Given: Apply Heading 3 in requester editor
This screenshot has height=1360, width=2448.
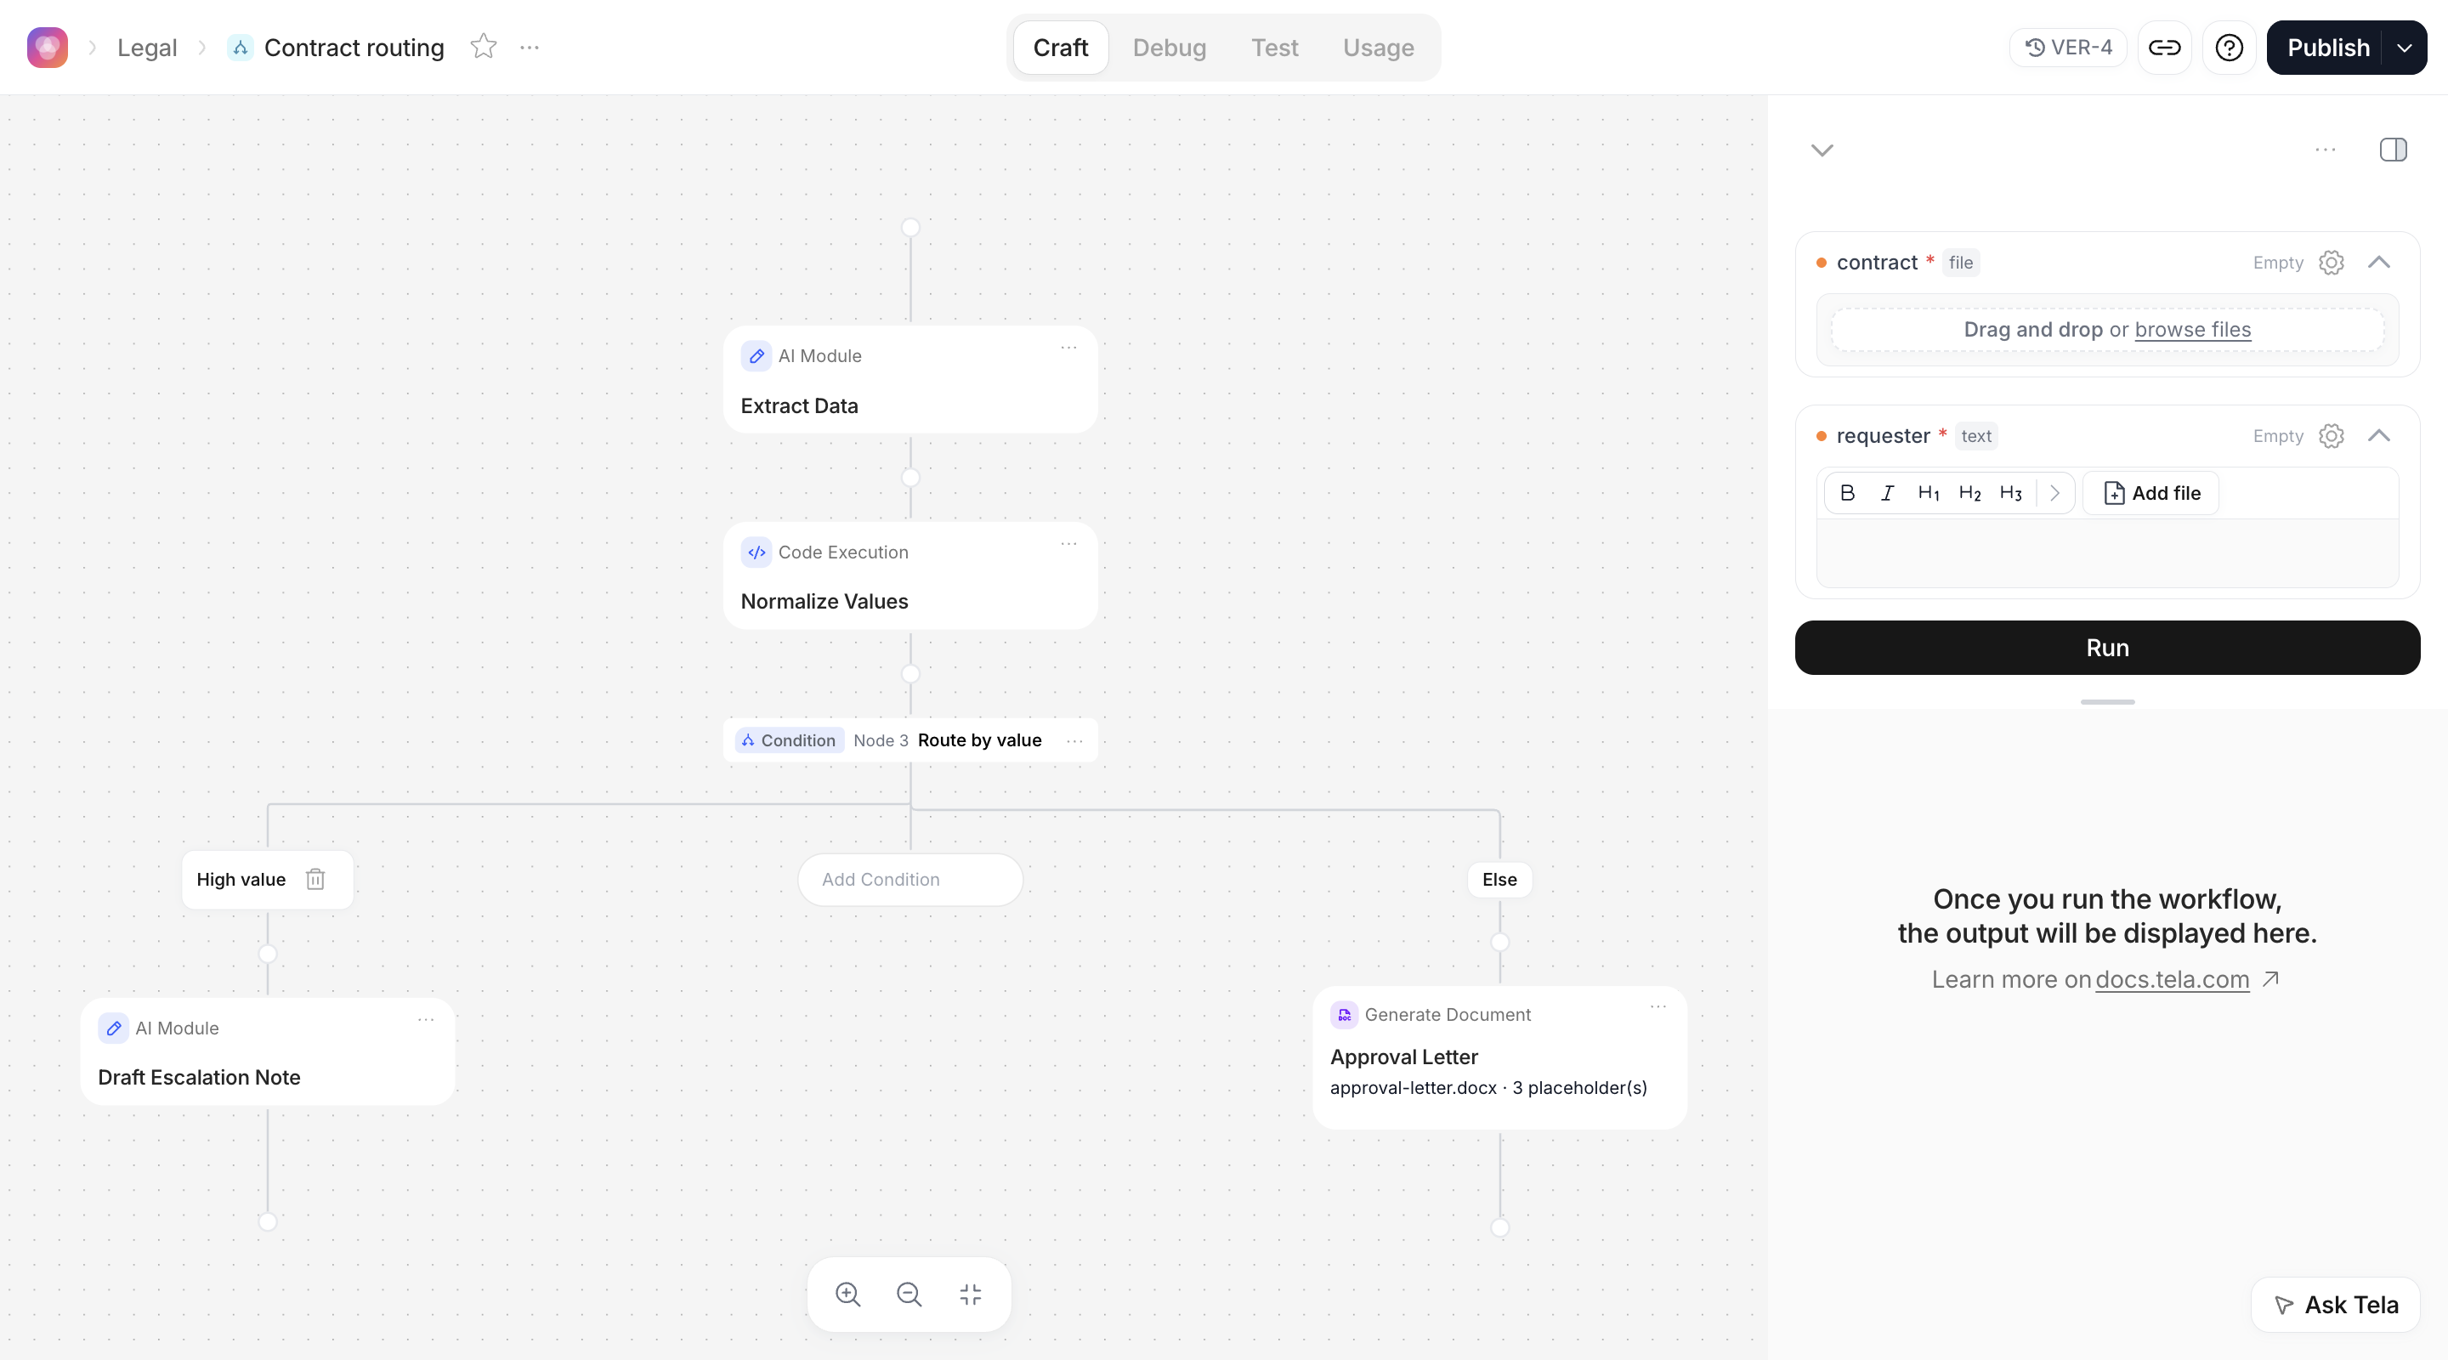Looking at the screenshot, I should pyautogui.click(x=2010, y=492).
